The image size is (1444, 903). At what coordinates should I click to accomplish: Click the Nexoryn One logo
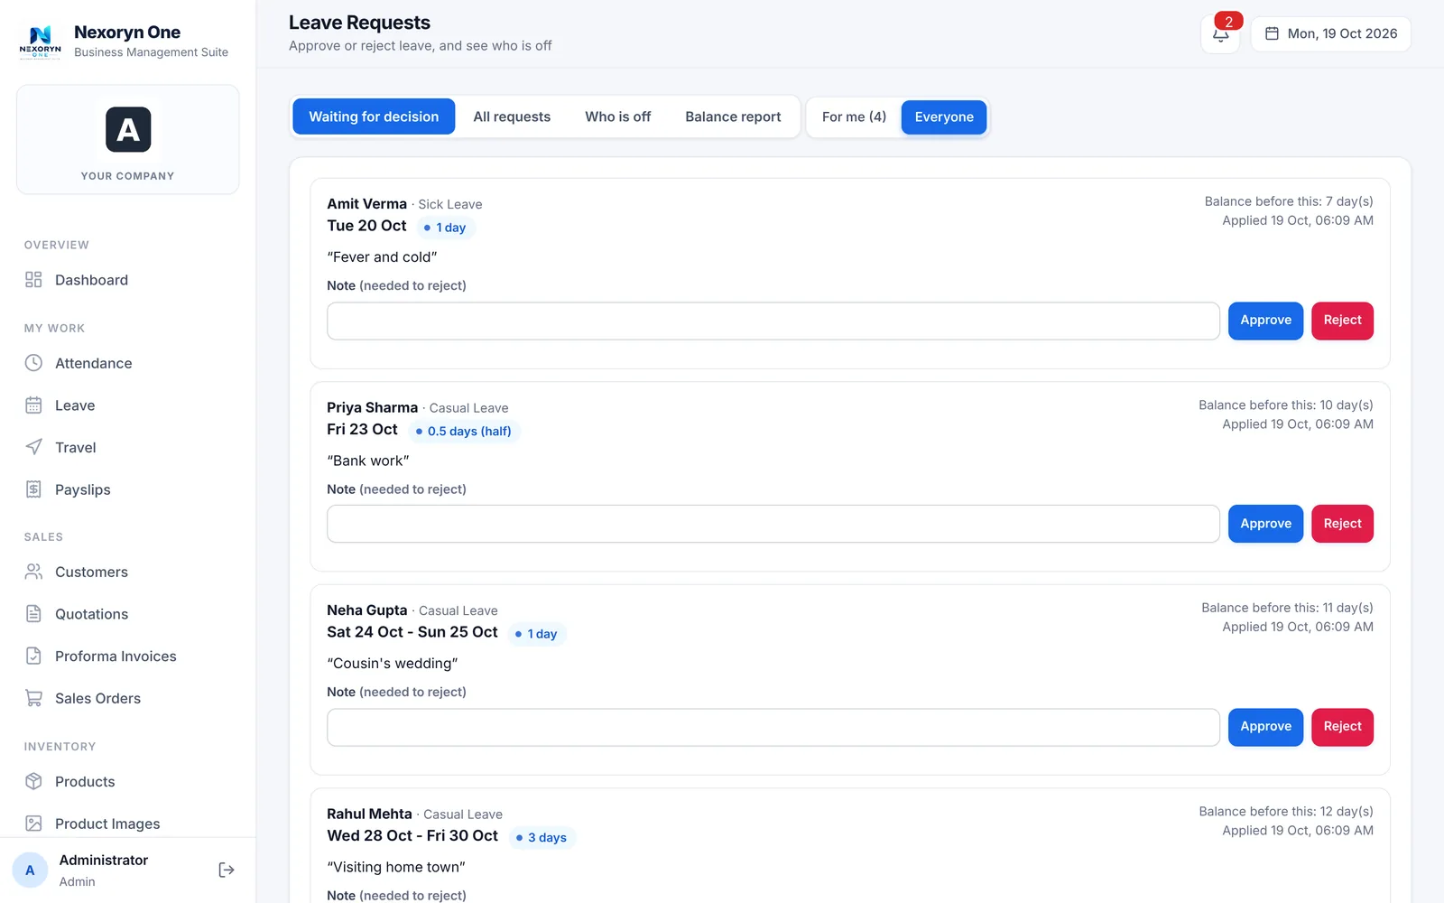click(x=41, y=41)
